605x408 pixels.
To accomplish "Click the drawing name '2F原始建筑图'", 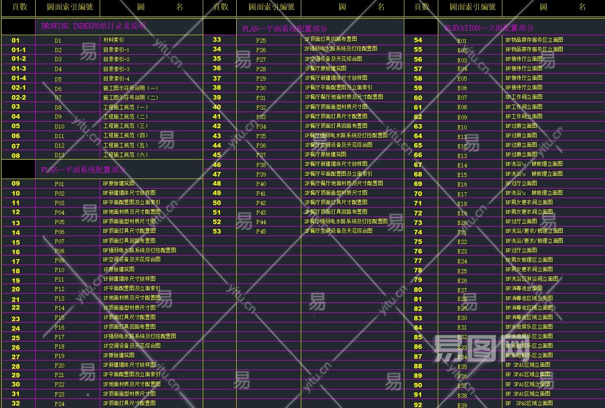I will tap(119, 355).
